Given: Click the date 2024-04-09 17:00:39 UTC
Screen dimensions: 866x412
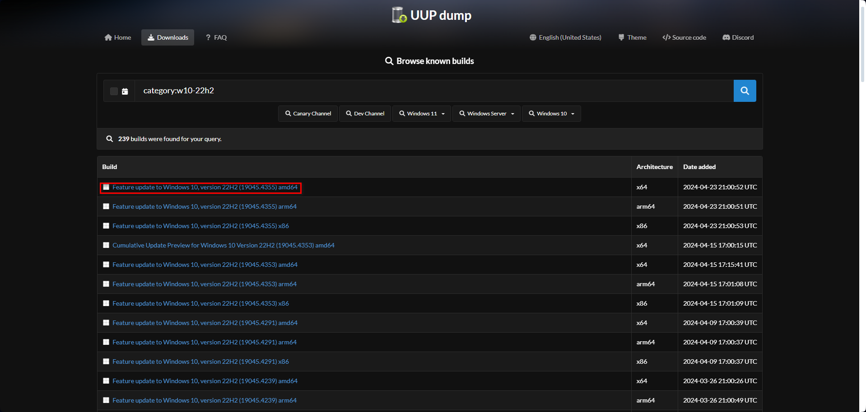Looking at the screenshot, I should point(720,323).
